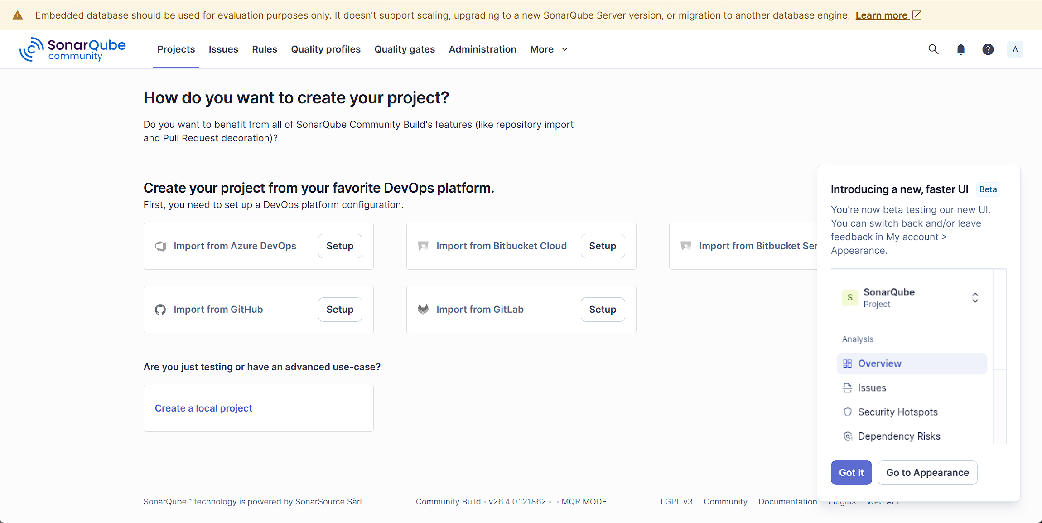Click the GitLab fox icon
The width and height of the screenshot is (1042, 523).
tap(423, 310)
